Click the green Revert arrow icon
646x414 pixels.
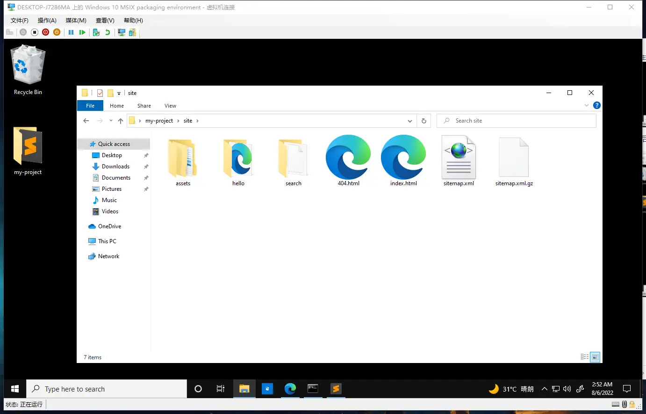click(108, 32)
